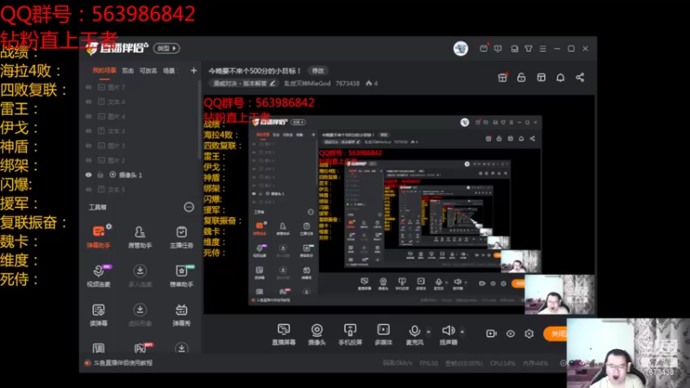Click the user avatar in title bar
This screenshot has height=388, width=690.
(x=461, y=48)
